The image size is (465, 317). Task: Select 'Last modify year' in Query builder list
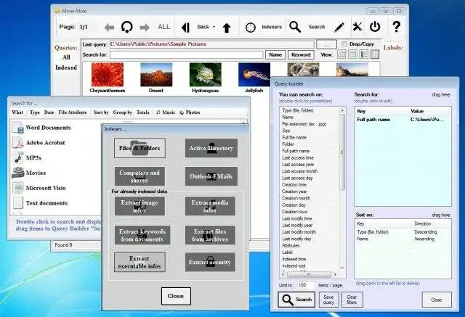(297, 226)
